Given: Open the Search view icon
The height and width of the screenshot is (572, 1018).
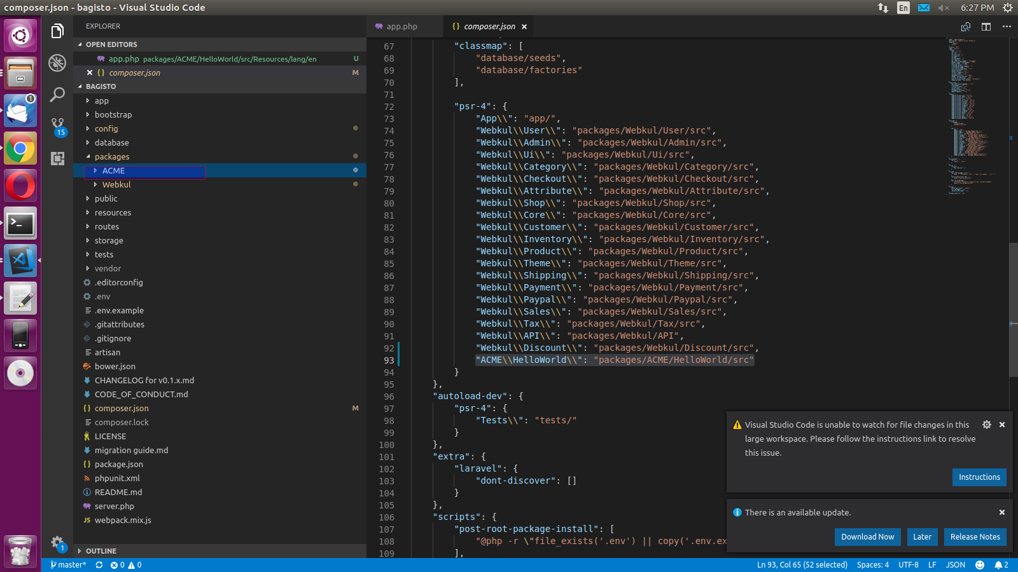Looking at the screenshot, I should click(57, 94).
